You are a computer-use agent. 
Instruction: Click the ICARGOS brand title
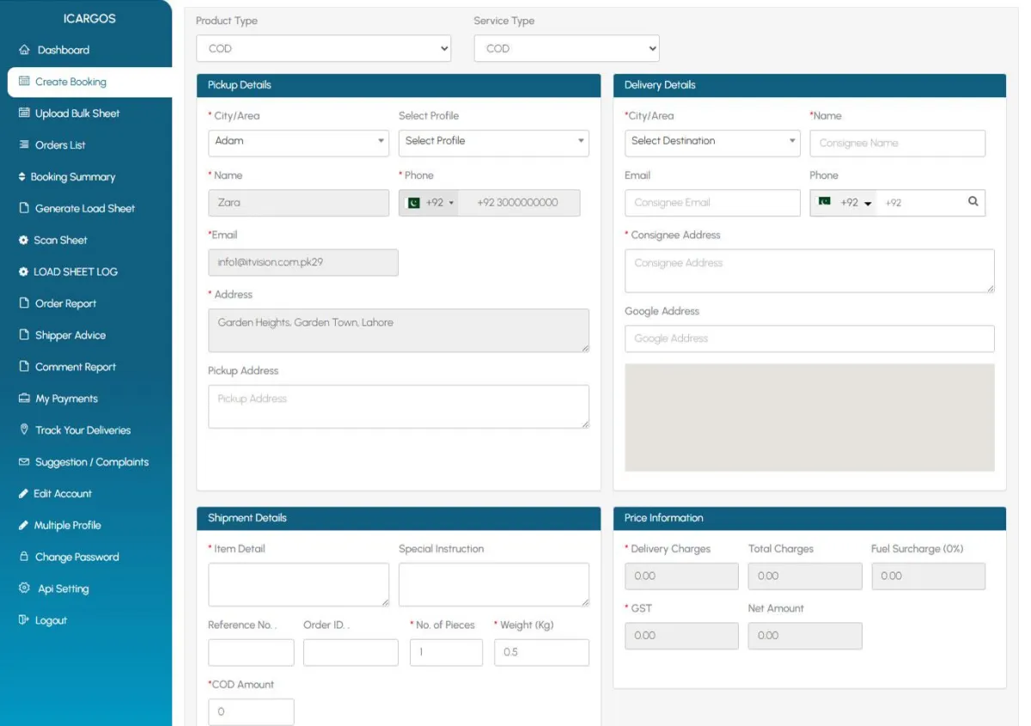point(89,18)
